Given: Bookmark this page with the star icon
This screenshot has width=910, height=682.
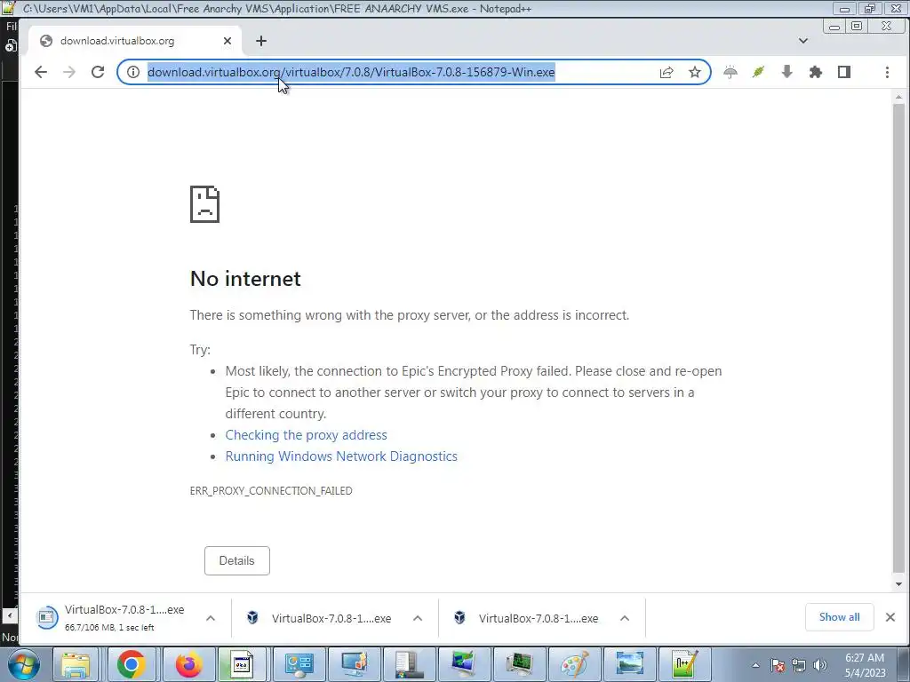Looking at the screenshot, I should tap(695, 72).
